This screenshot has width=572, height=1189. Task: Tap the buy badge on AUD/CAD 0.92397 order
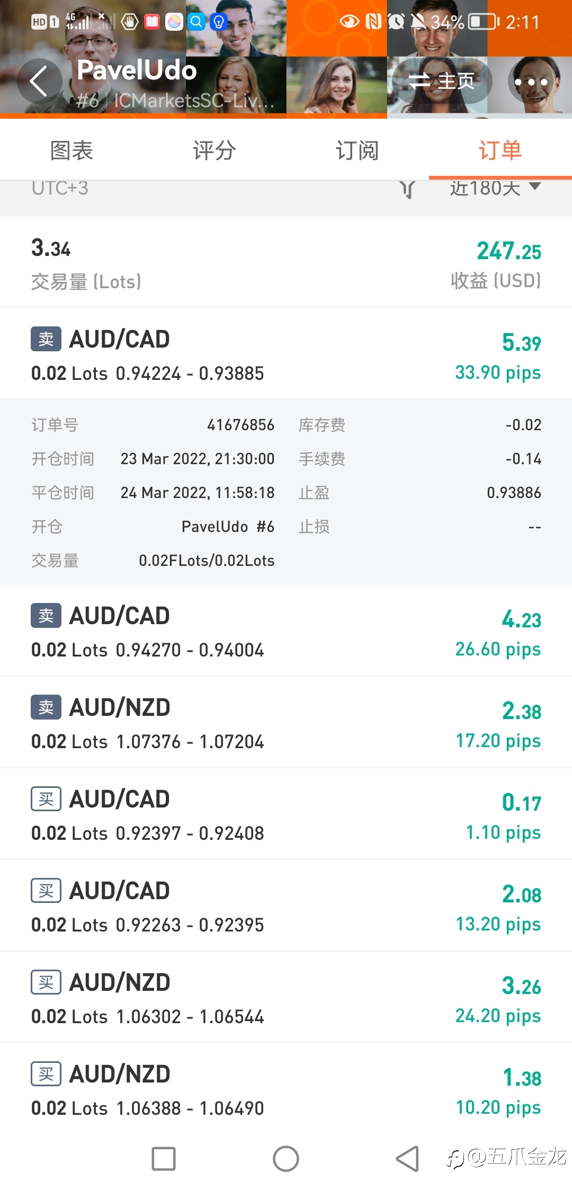click(46, 799)
